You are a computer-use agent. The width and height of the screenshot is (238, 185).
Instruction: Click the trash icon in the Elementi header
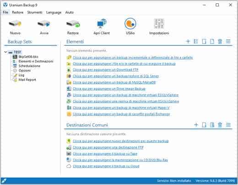coord(220,41)
